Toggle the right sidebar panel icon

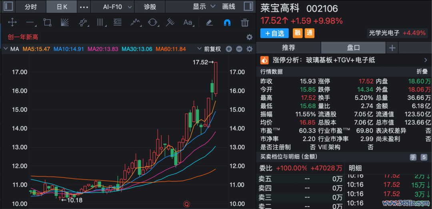248,7
